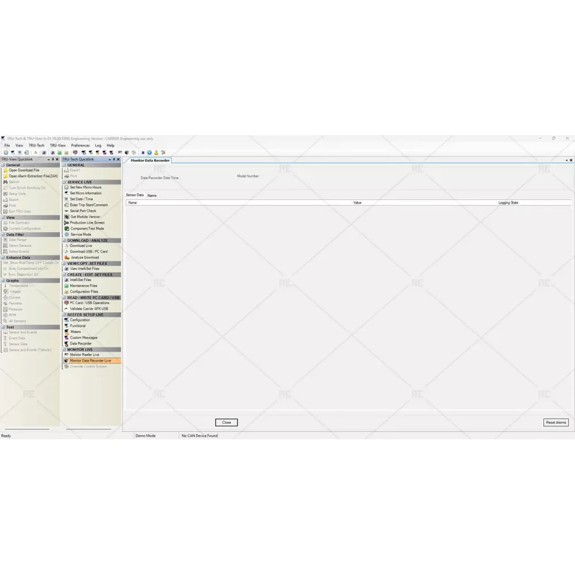Collapse the Graphs section in TRU-View
The width and height of the screenshot is (575, 575).
(x=3, y=281)
